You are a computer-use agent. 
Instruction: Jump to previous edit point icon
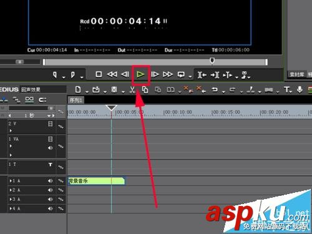(x=202, y=75)
